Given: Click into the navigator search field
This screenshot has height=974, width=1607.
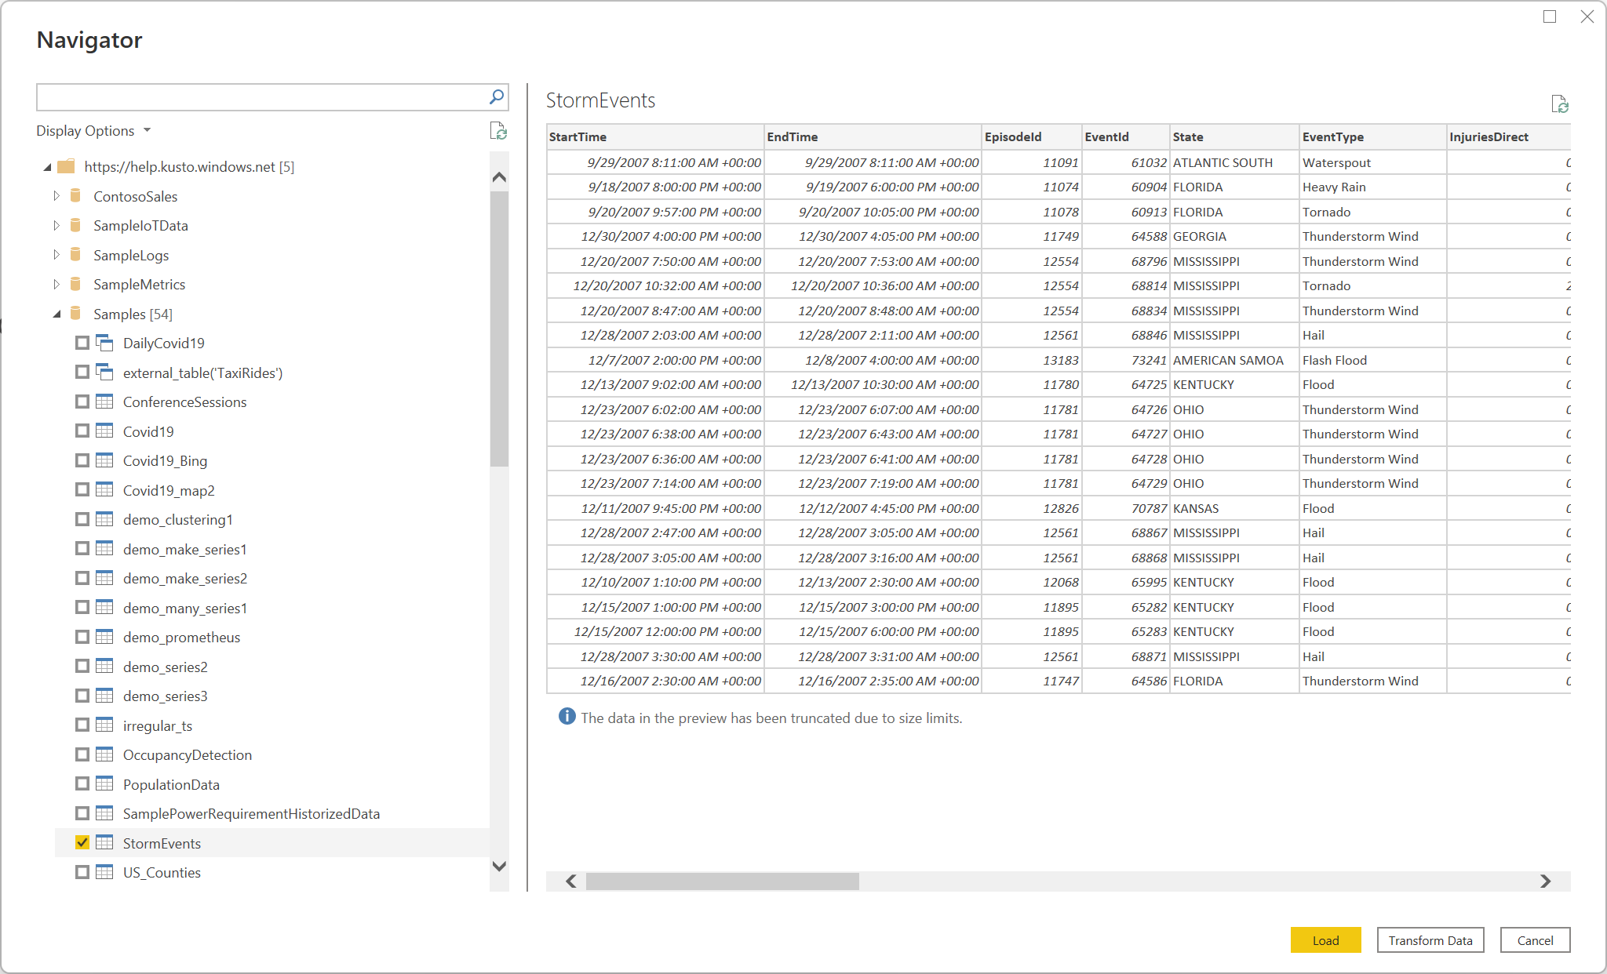Looking at the screenshot, I should tap(259, 97).
